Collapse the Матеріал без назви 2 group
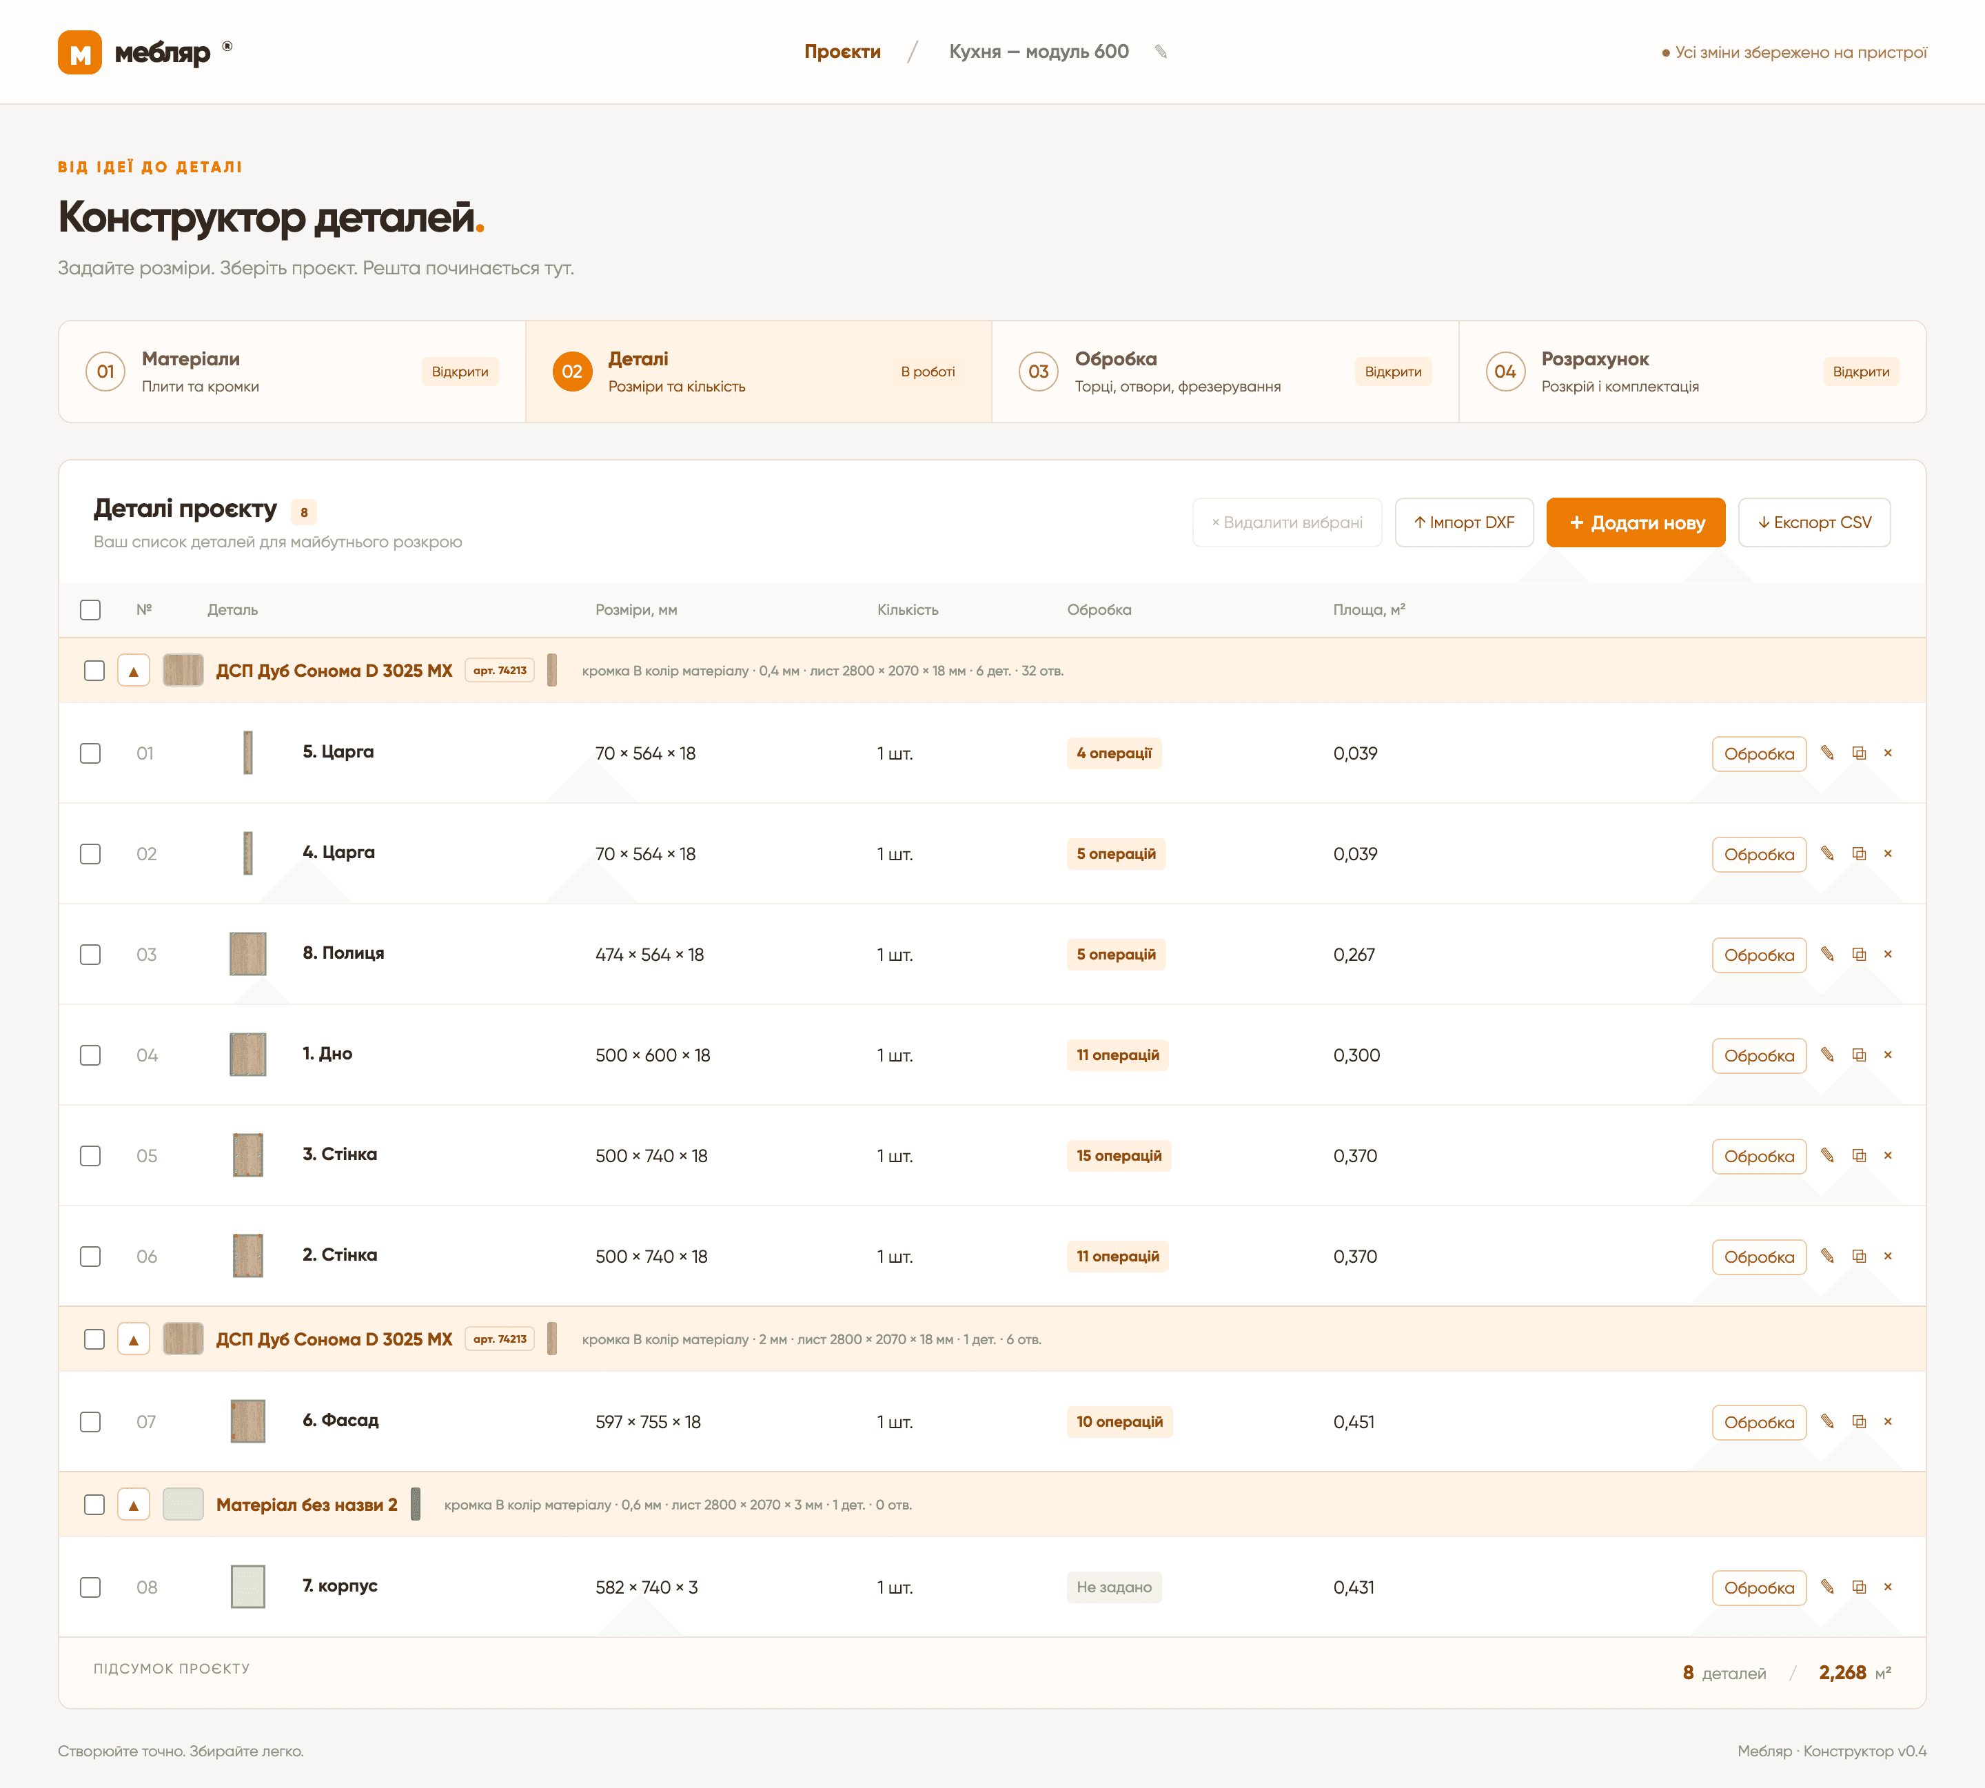 [x=134, y=1505]
